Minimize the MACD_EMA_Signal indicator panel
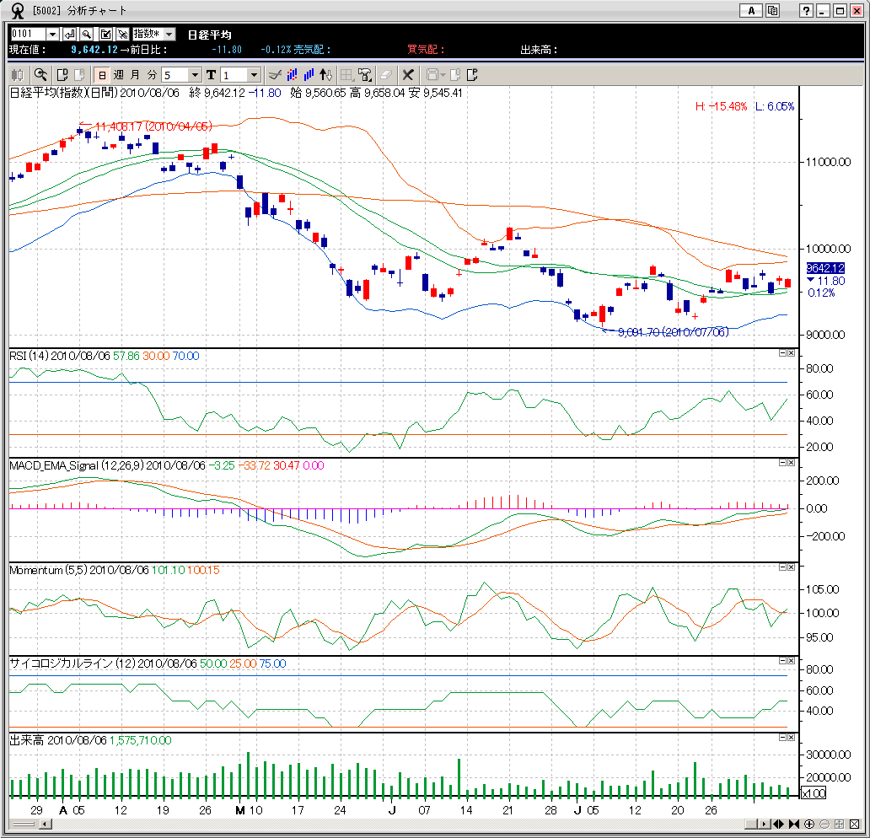The image size is (870, 838). [x=781, y=463]
